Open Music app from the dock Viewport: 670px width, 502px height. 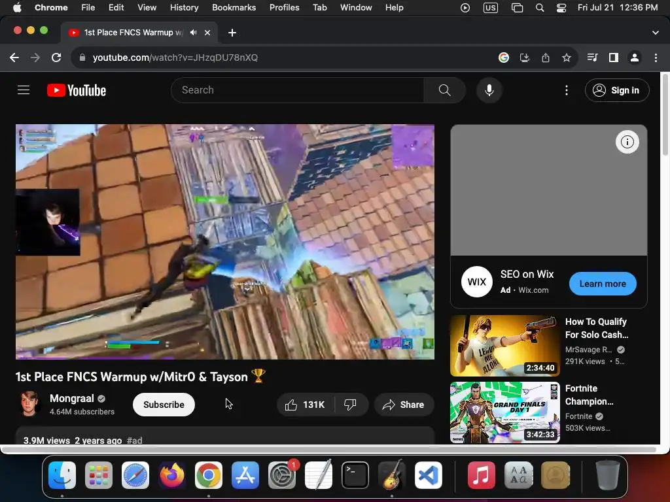point(481,475)
